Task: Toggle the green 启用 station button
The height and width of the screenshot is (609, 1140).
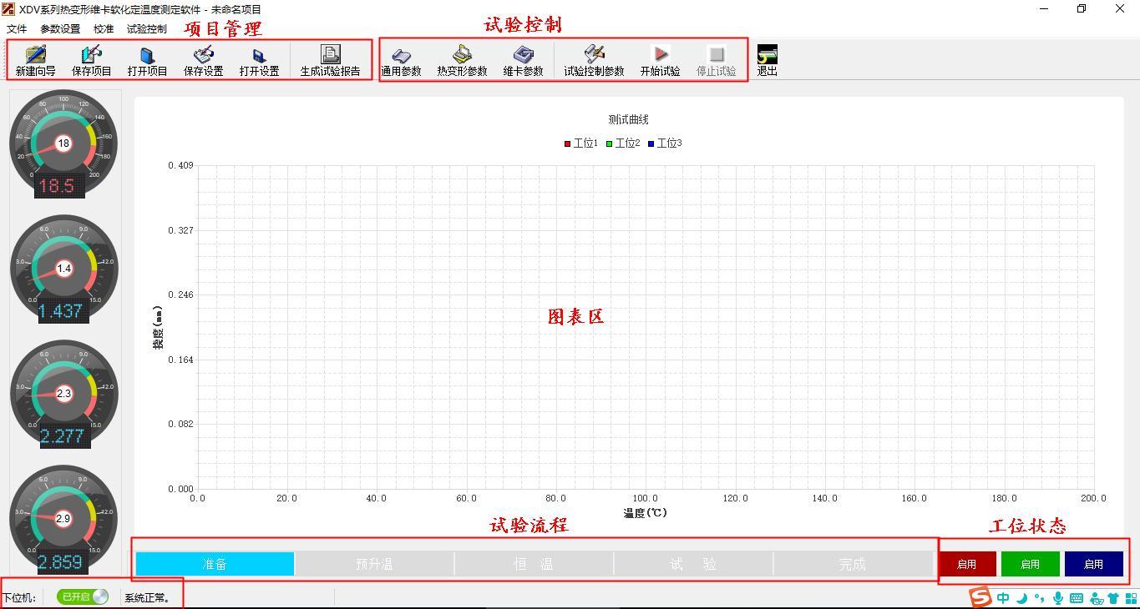Action: click(x=1031, y=564)
